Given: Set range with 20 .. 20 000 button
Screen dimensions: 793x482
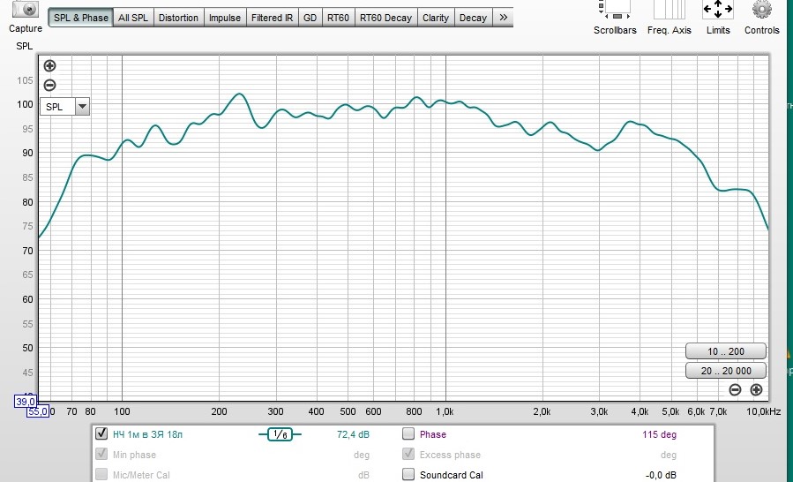Looking at the screenshot, I should (726, 371).
